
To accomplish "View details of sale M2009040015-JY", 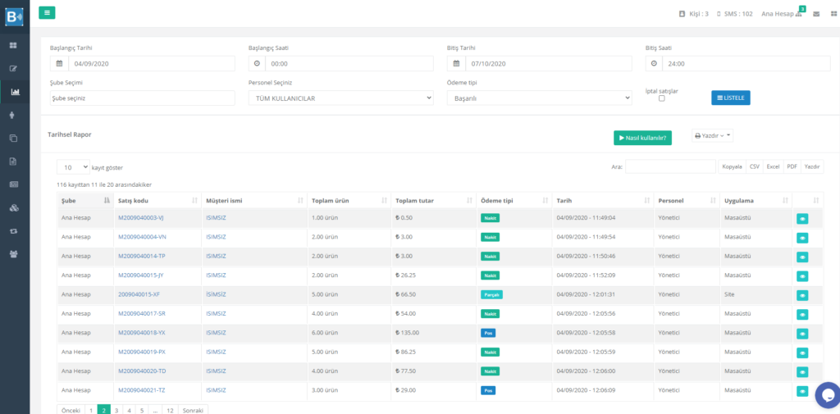I will [x=802, y=275].
